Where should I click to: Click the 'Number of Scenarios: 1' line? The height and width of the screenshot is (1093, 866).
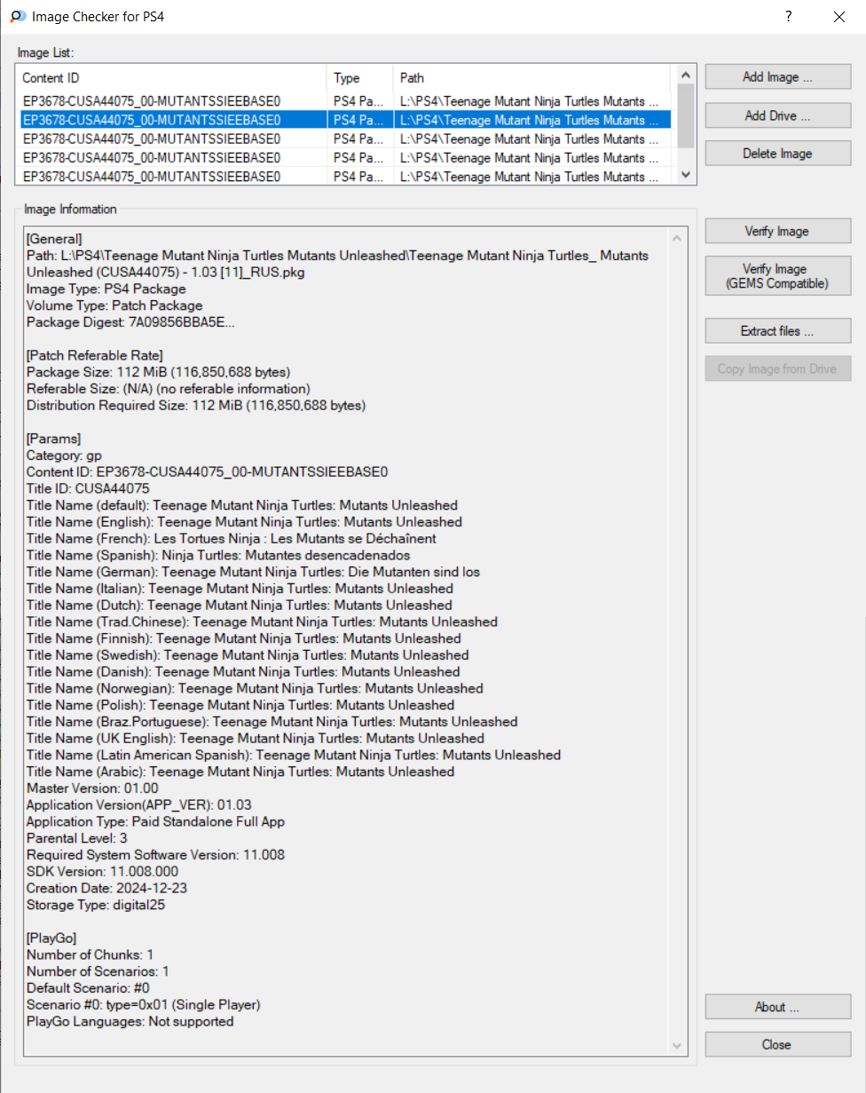tap(98, 971)
